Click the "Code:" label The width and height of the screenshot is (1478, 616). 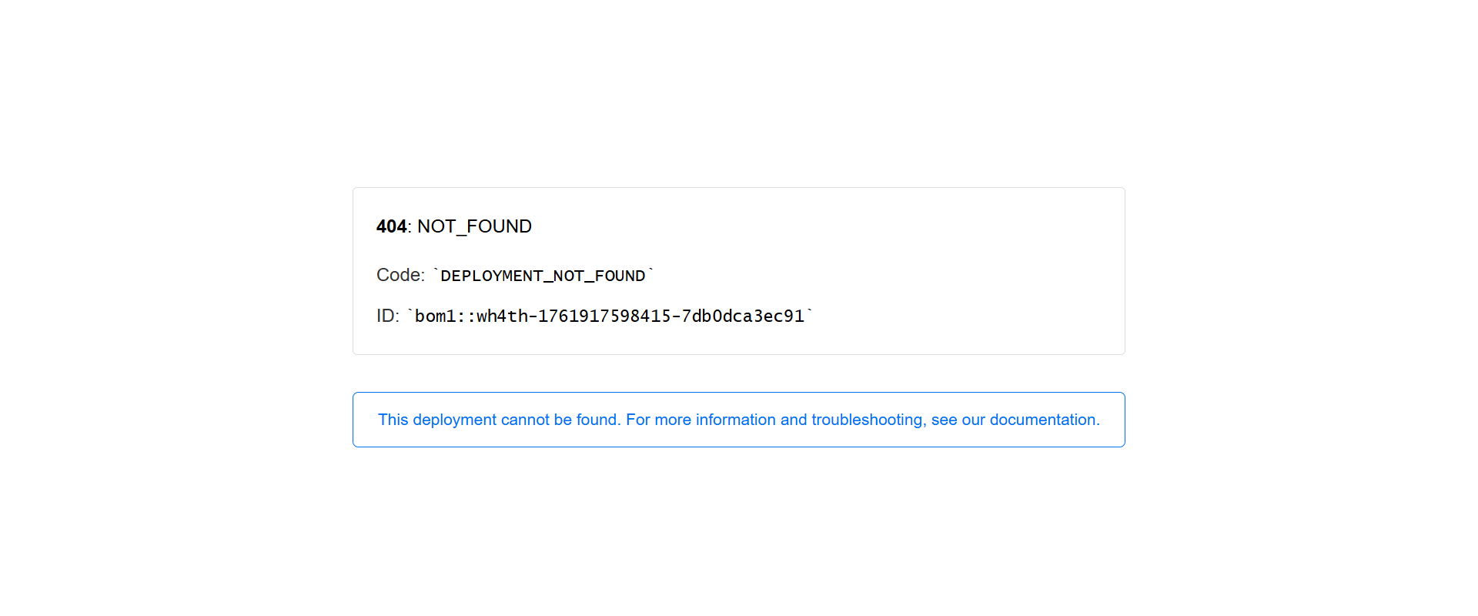click(400, 275)
